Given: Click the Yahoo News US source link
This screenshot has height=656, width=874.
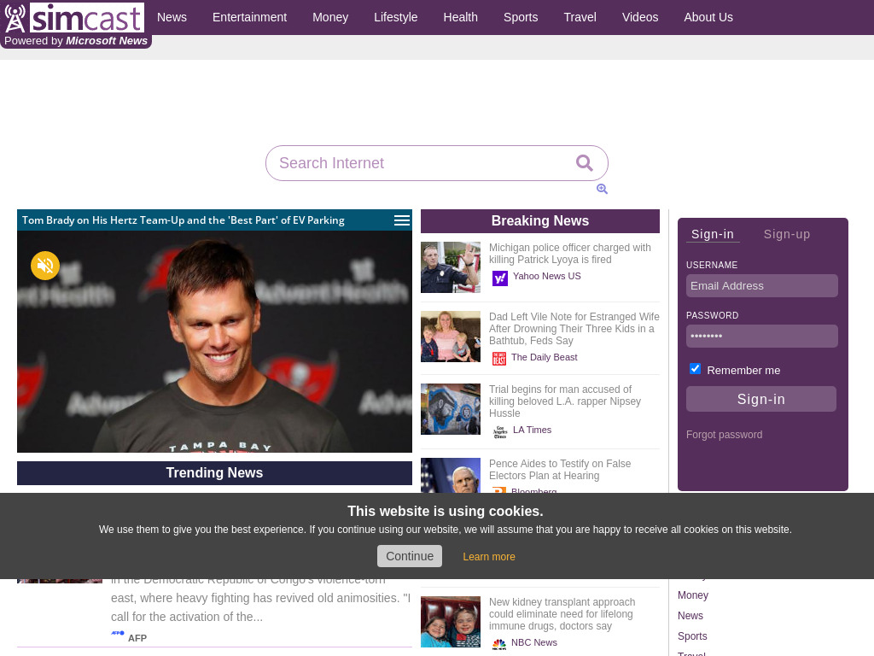Looking at the screenshot, I should click(547, 276).
